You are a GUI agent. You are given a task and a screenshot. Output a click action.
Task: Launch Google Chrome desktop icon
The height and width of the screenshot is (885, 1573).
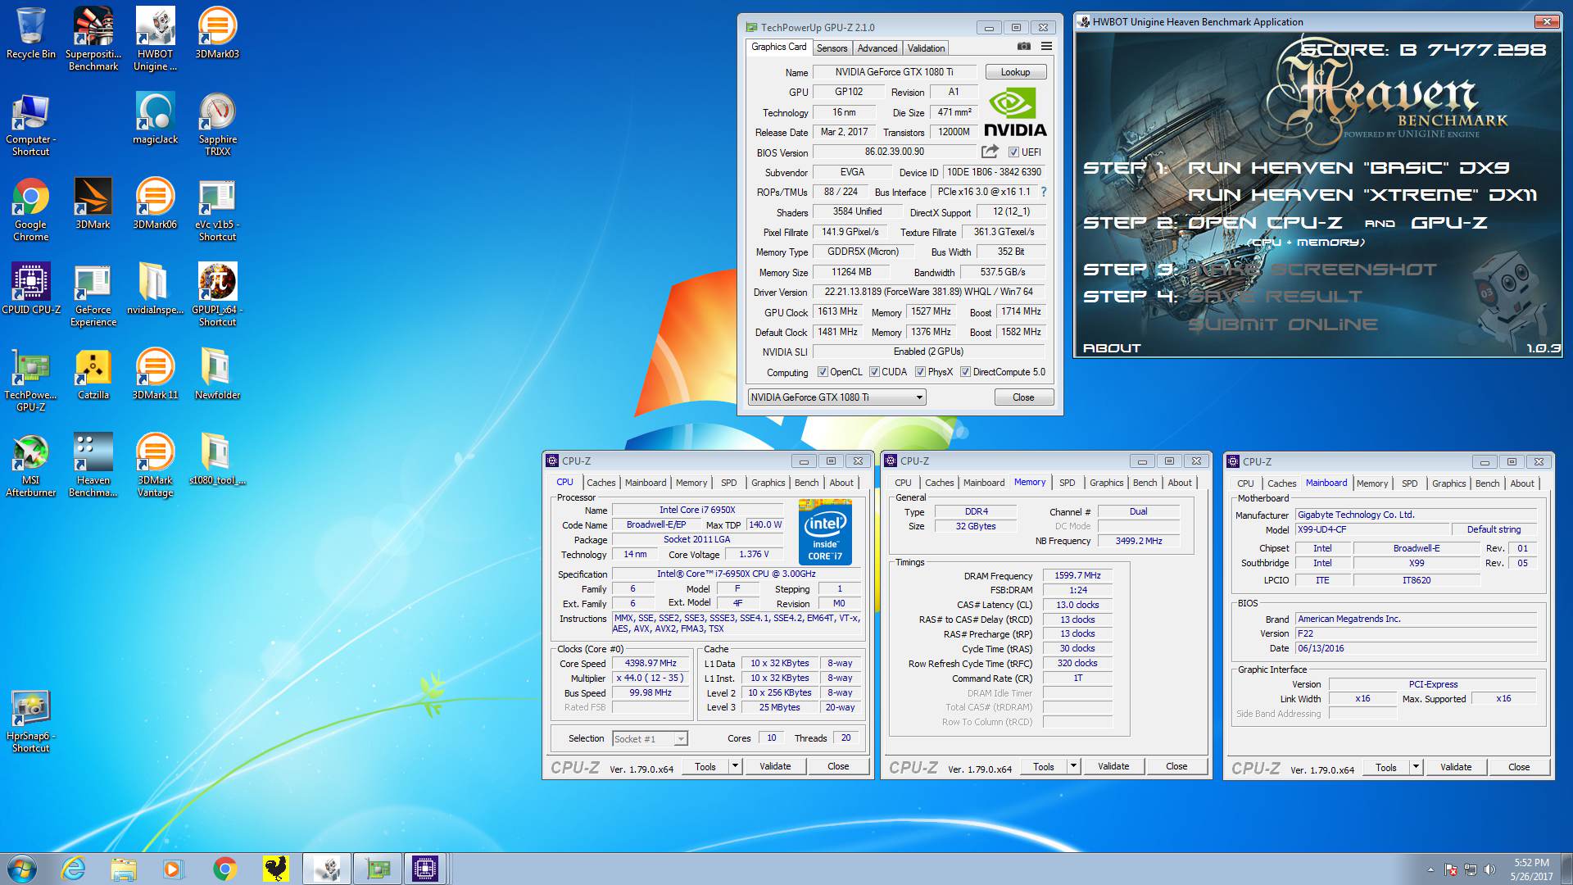tap(30, 210)
